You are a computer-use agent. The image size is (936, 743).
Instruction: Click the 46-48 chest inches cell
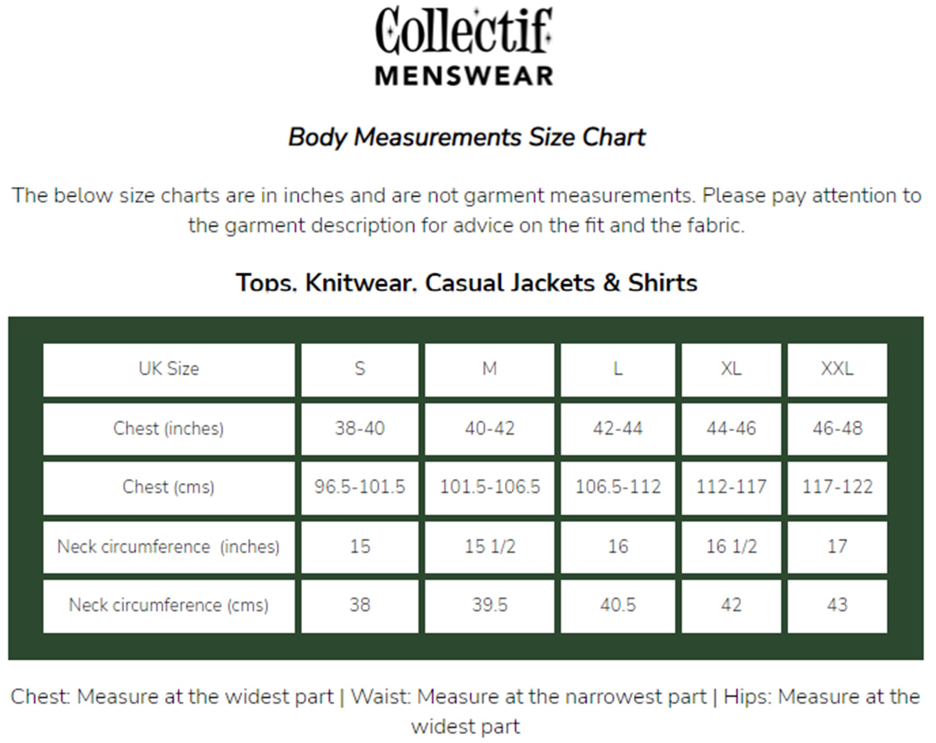837,429
